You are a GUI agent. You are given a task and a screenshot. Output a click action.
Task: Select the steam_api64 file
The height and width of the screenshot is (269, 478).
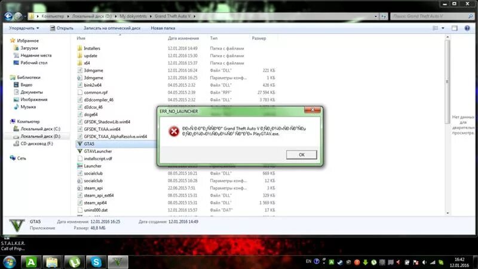point(95,203)
